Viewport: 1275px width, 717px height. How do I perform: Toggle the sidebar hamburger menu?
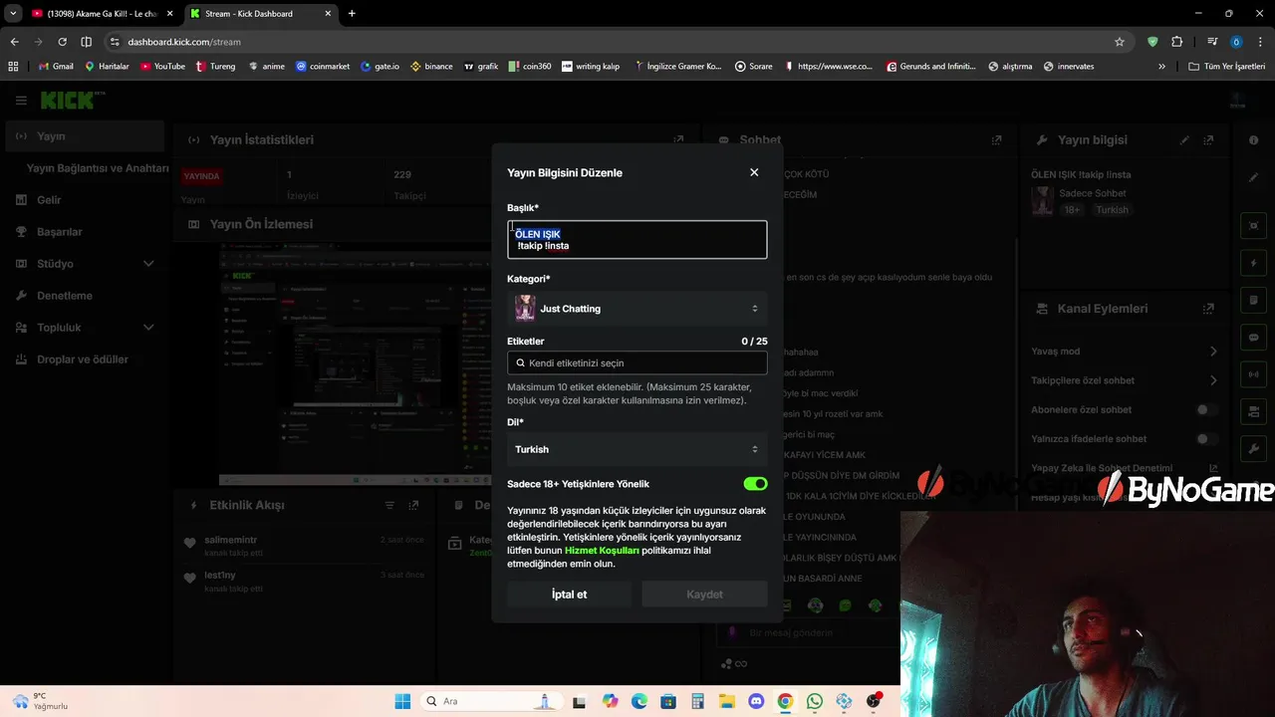click(21, 101)
